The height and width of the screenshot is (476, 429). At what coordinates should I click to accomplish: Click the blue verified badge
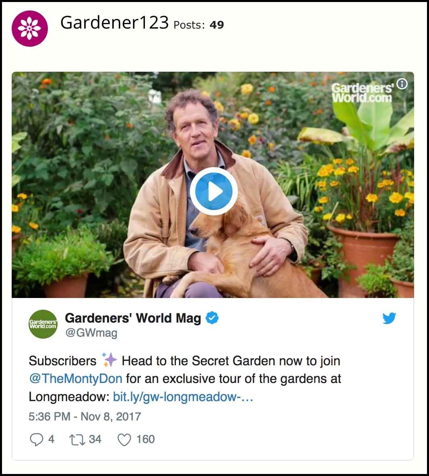coord(212,318)
